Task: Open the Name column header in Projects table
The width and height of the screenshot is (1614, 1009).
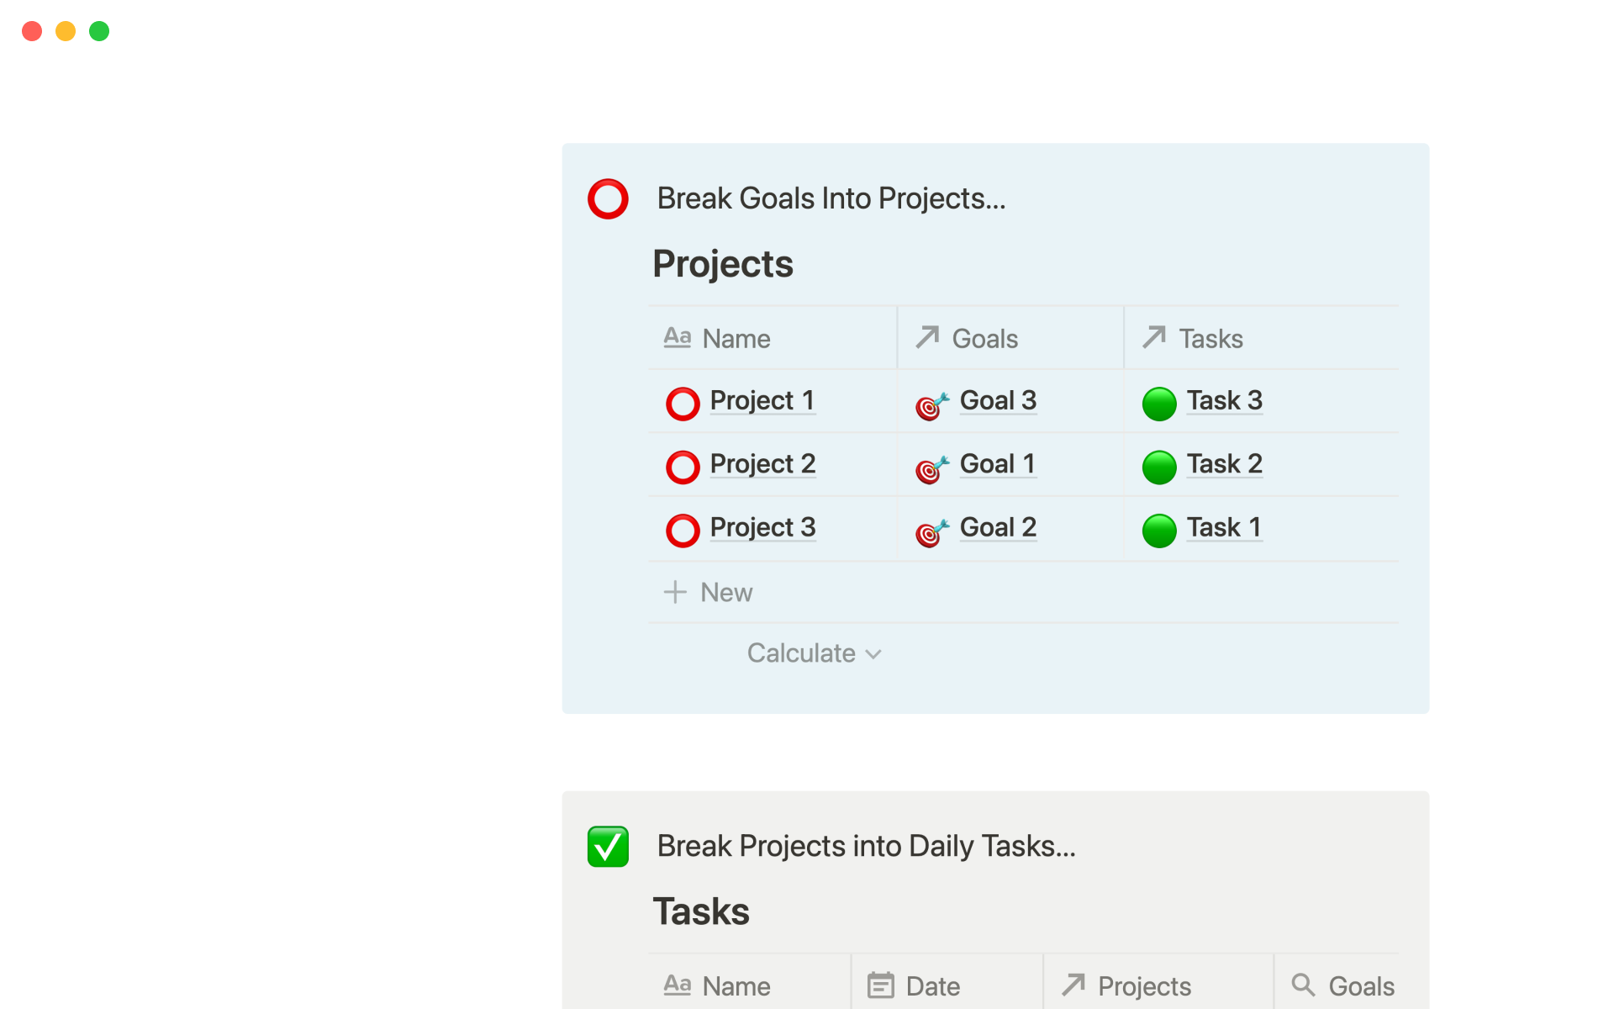Action: point(736,339)
